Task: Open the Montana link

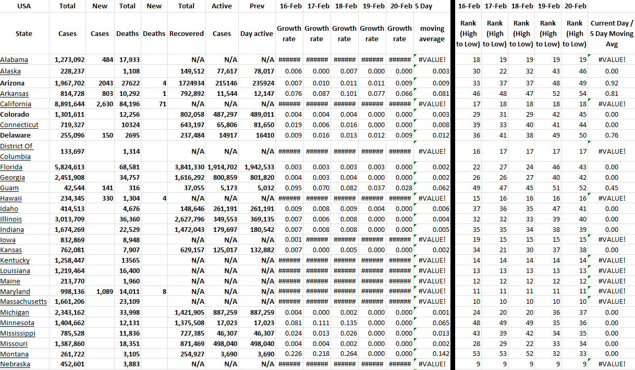Action: 15,354
